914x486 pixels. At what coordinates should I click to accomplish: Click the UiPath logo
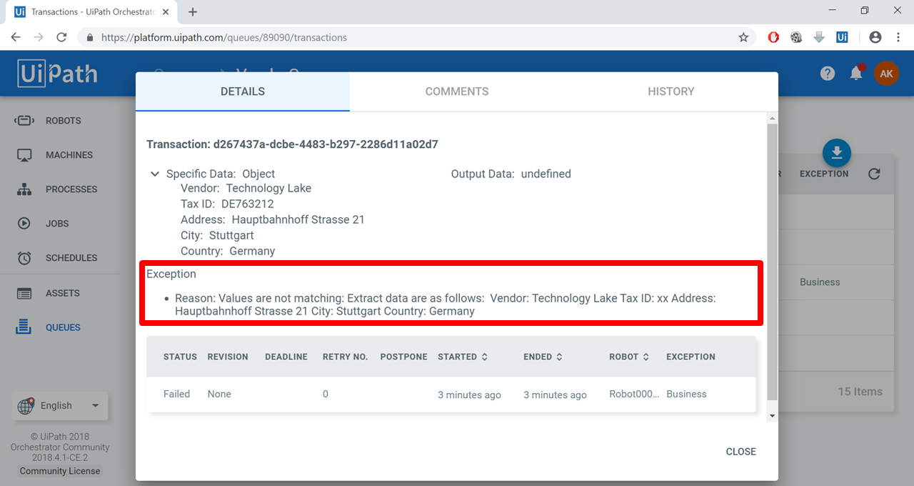tap(57, 74)
